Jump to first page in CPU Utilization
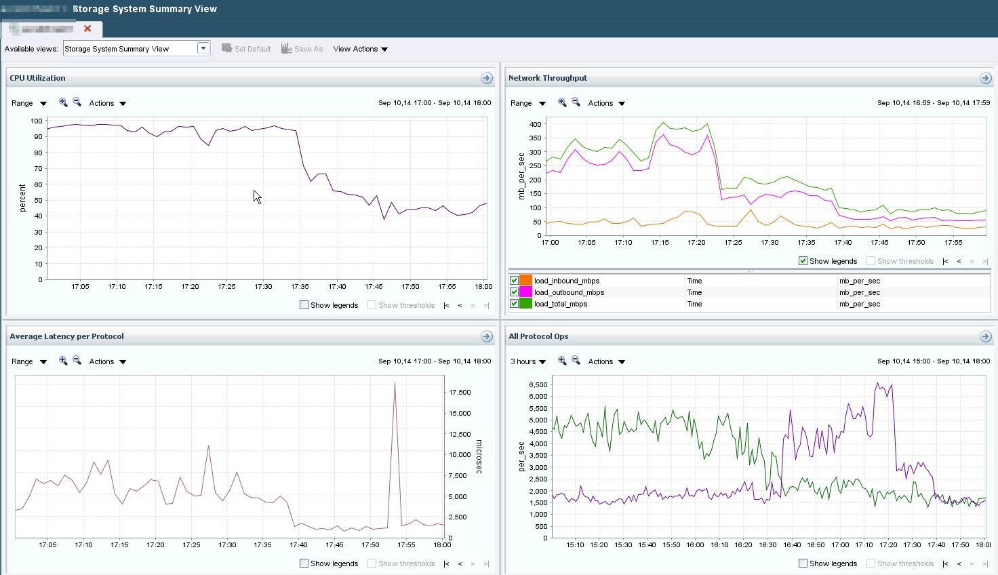The width and height of the screenshot is (998, 575). (x=446, y=305)
